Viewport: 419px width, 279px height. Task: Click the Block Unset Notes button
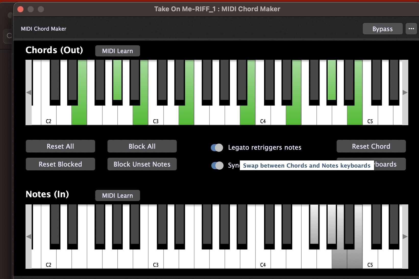(x=142, y=164)
